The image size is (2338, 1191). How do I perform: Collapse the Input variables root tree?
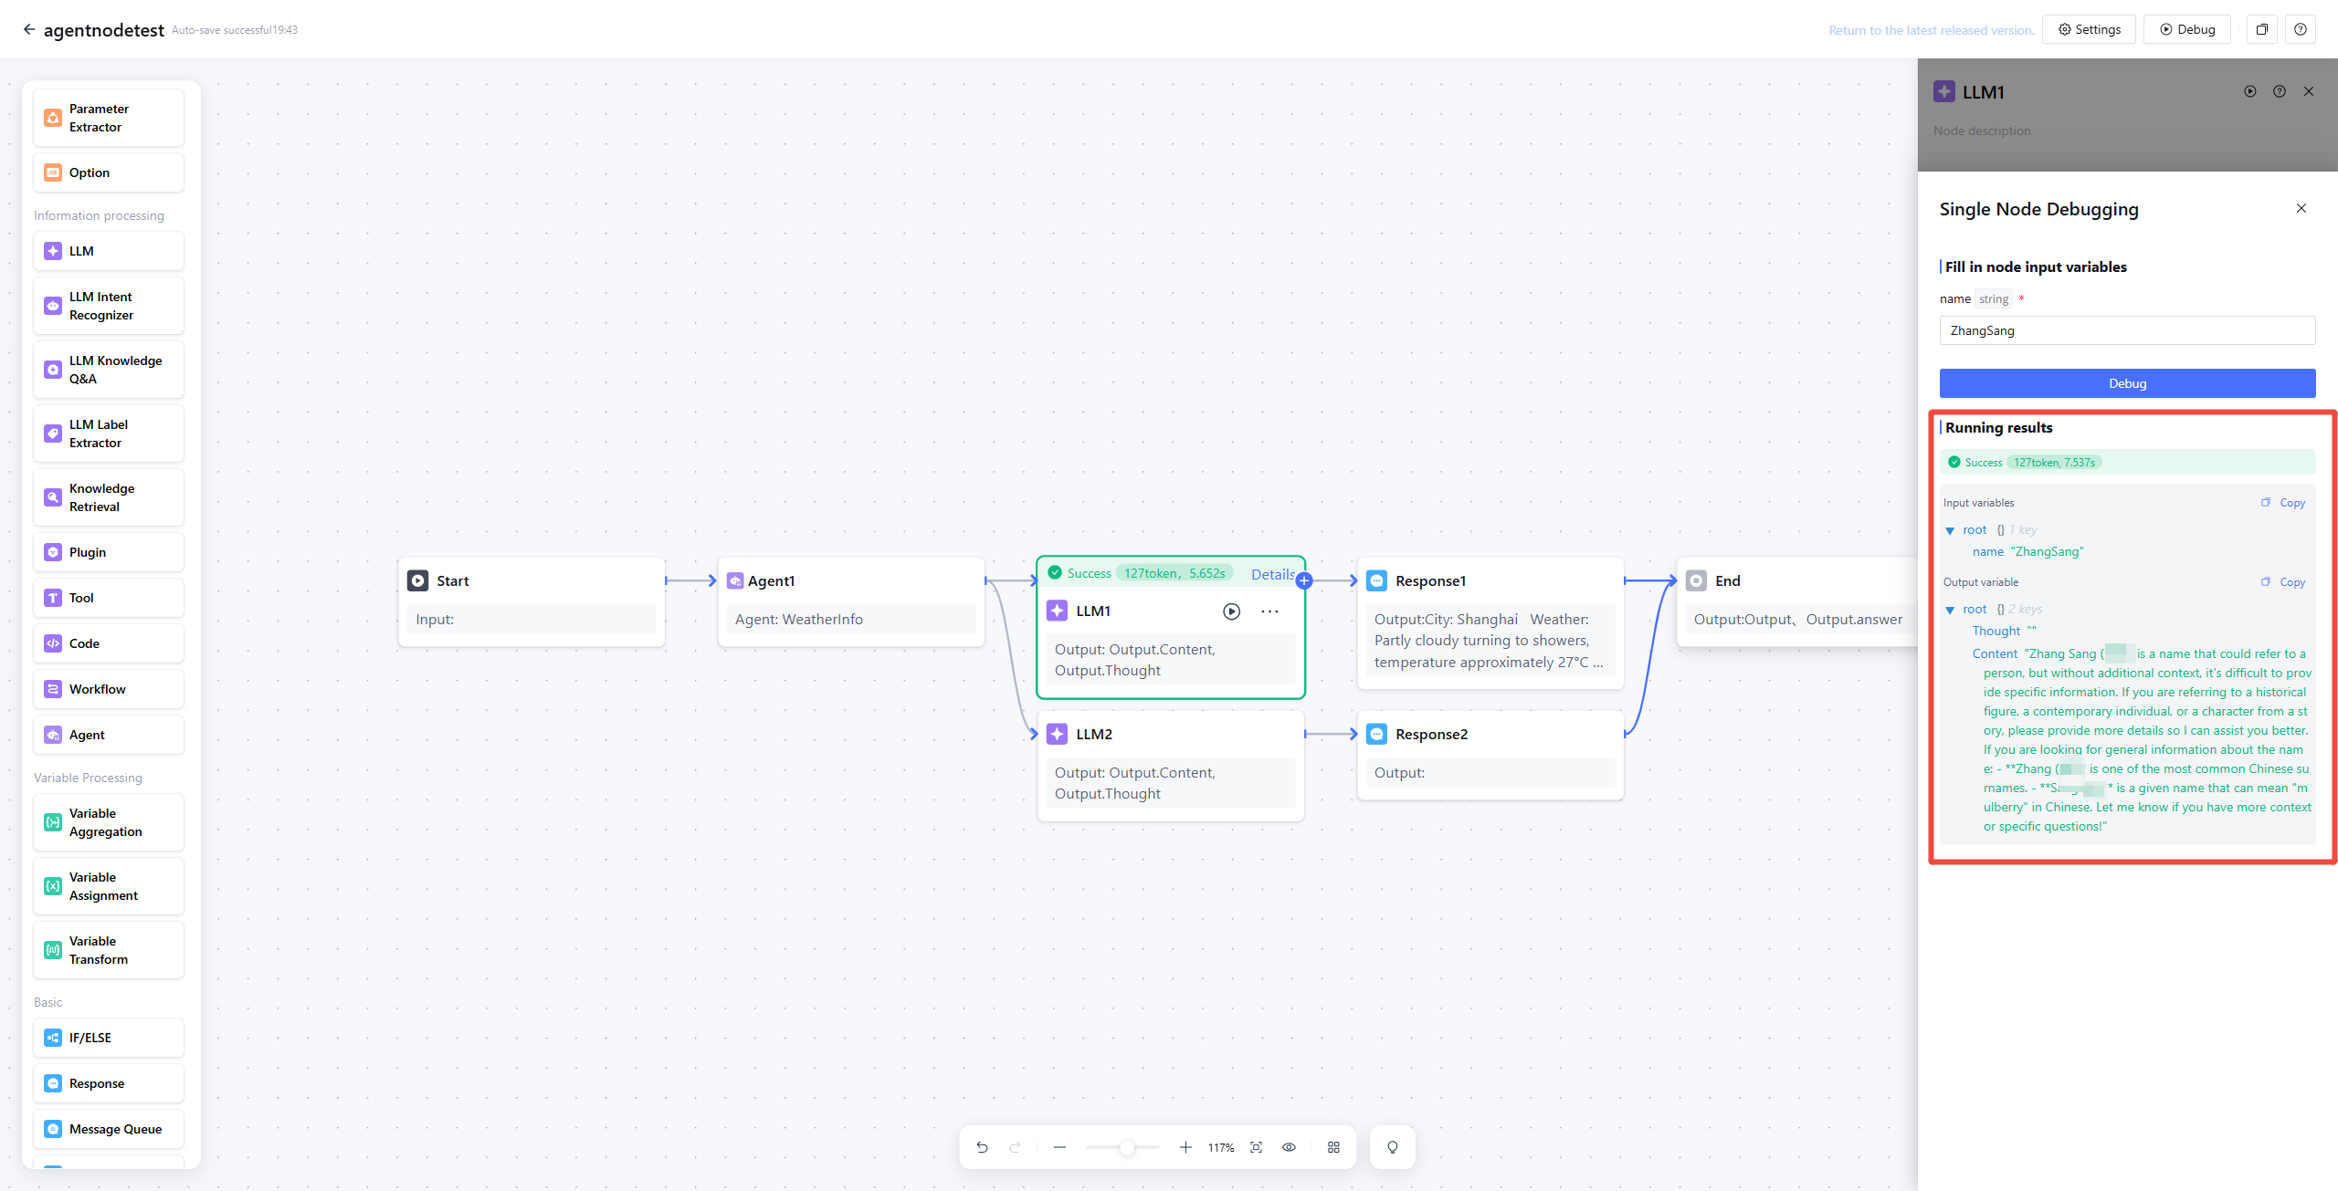[1950, 530]
